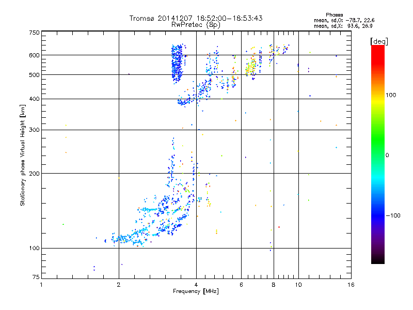Click the y-axis tick label '750'
Screen dimensions: 413x310
[34, 33]
